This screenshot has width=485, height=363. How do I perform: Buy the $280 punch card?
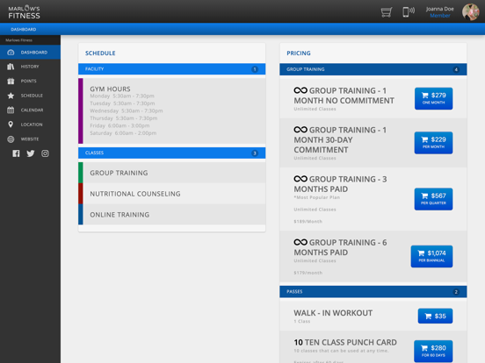[433, 352]
